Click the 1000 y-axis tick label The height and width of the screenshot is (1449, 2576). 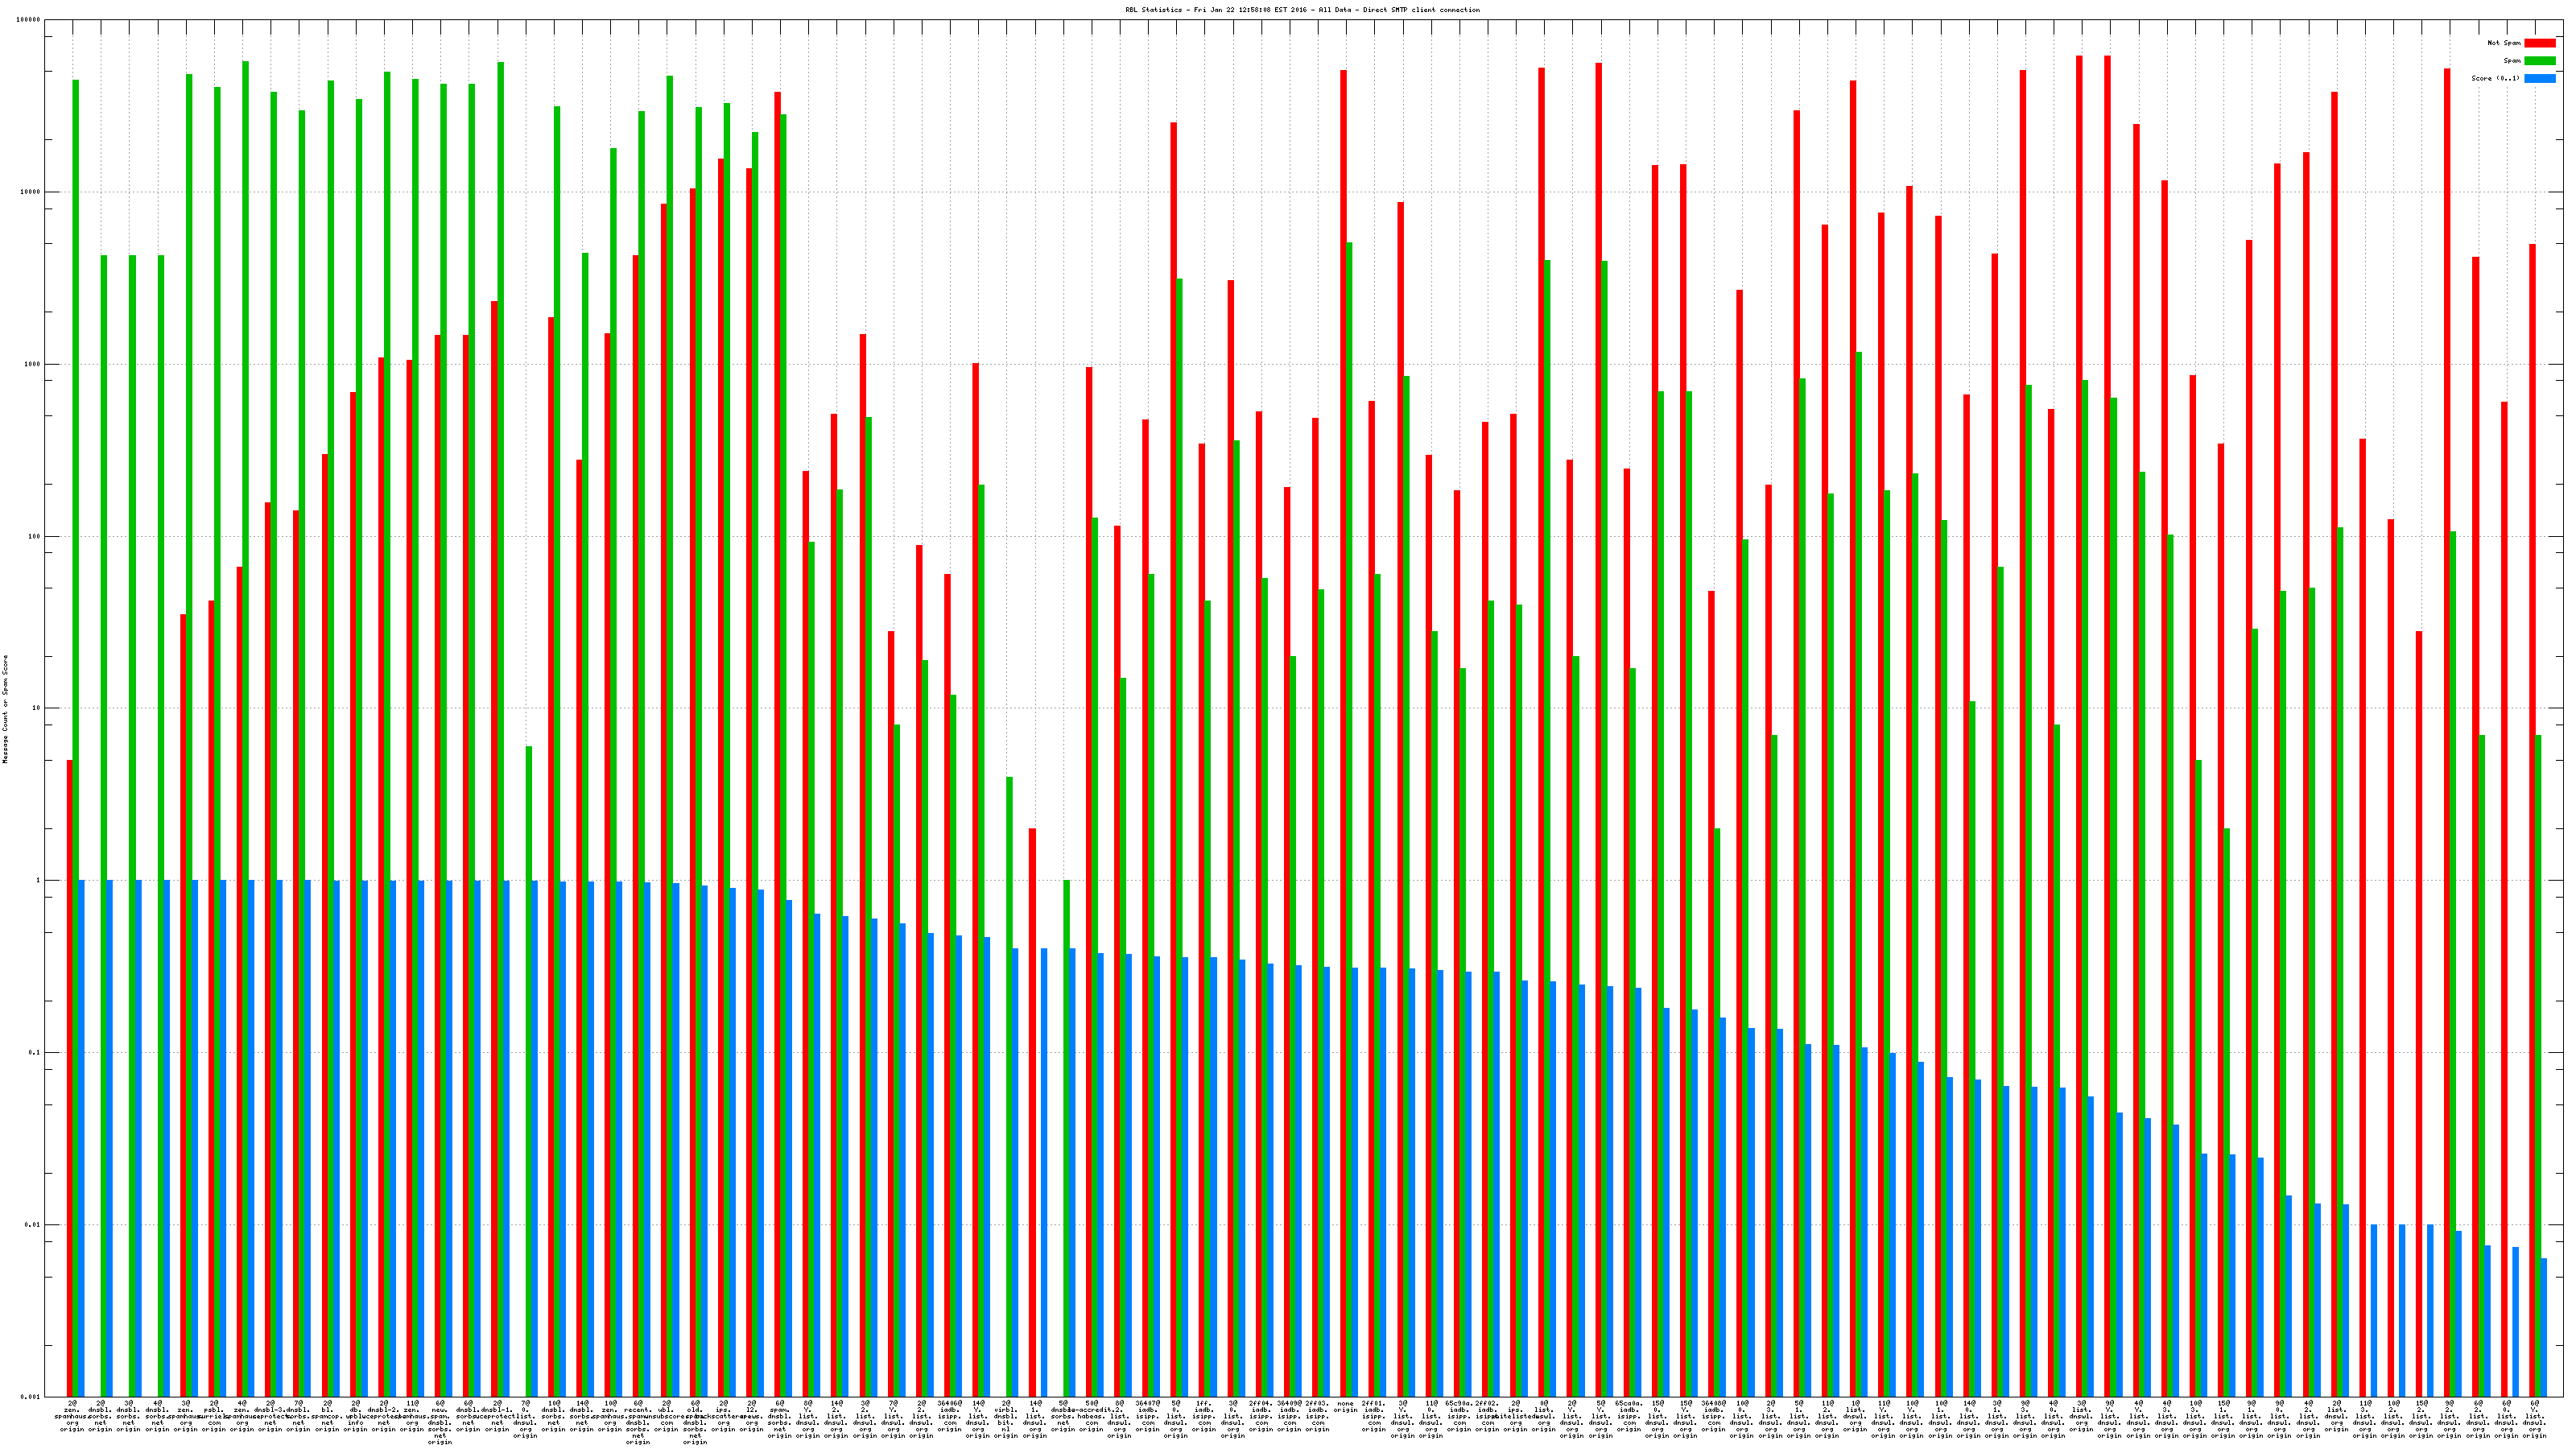tap(31, 364)
